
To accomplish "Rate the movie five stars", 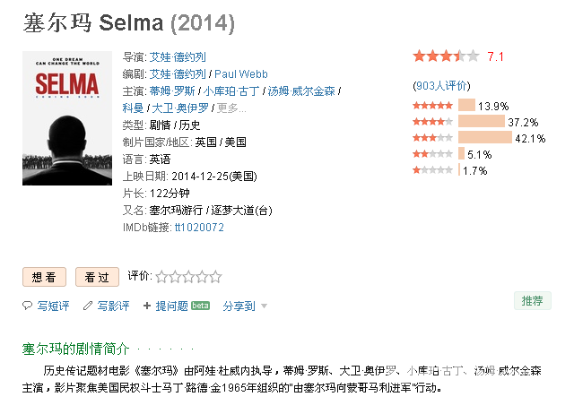I will pos(215,277).
